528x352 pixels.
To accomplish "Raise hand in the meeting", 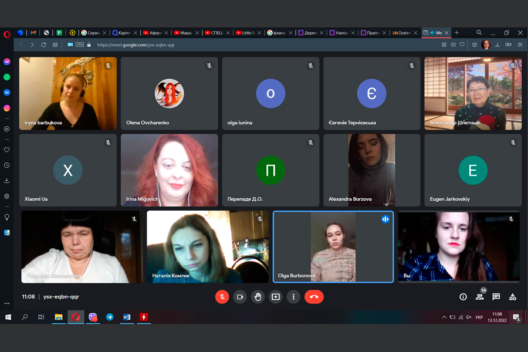I will pos(258,297).
